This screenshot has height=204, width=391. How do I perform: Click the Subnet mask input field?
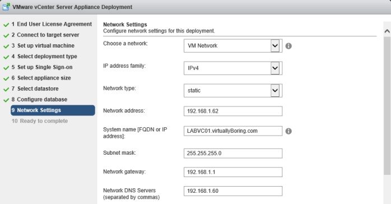233,153
